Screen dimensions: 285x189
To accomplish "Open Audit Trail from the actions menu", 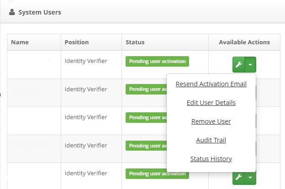I will click(x=211, y=140).
